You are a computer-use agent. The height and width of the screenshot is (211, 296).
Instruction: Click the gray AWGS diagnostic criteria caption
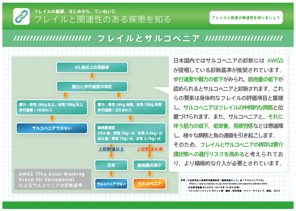click(x=53, y=179)
